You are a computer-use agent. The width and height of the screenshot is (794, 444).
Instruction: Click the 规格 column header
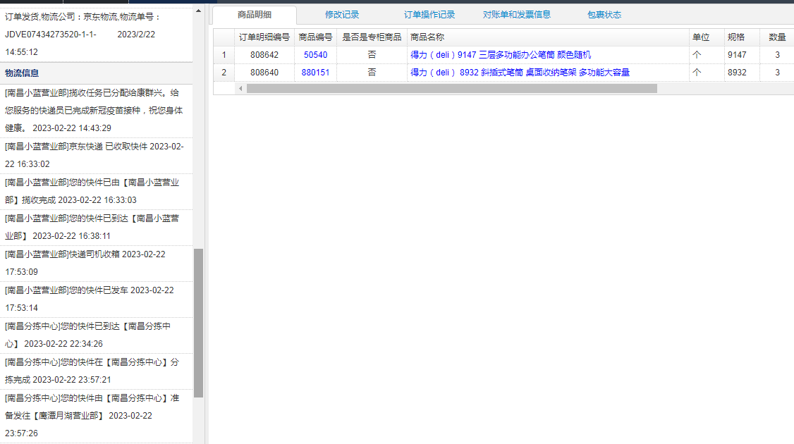pos(742,37)
